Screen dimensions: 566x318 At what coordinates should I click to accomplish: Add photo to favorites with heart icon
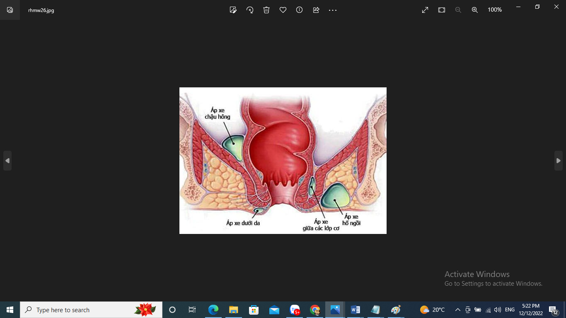(x=283, y=10)
